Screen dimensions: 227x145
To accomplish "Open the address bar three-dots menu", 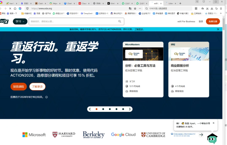I will tap(140, 9).
